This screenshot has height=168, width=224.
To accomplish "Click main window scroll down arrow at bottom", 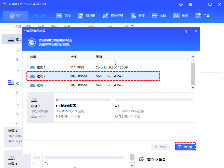I will tap(132, 165).
